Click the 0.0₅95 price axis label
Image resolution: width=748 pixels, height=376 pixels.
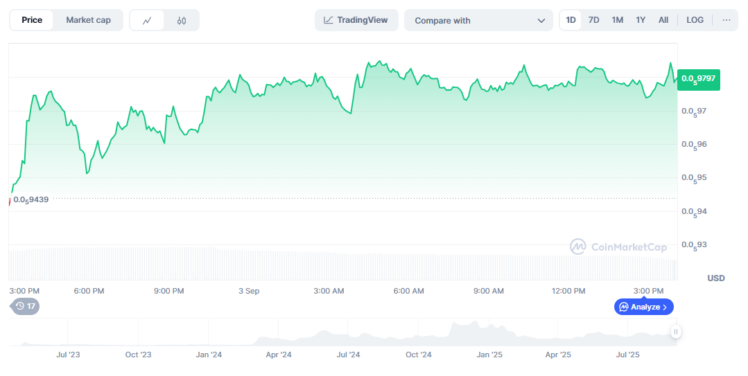pyautogui.click(x=694, y=178)
